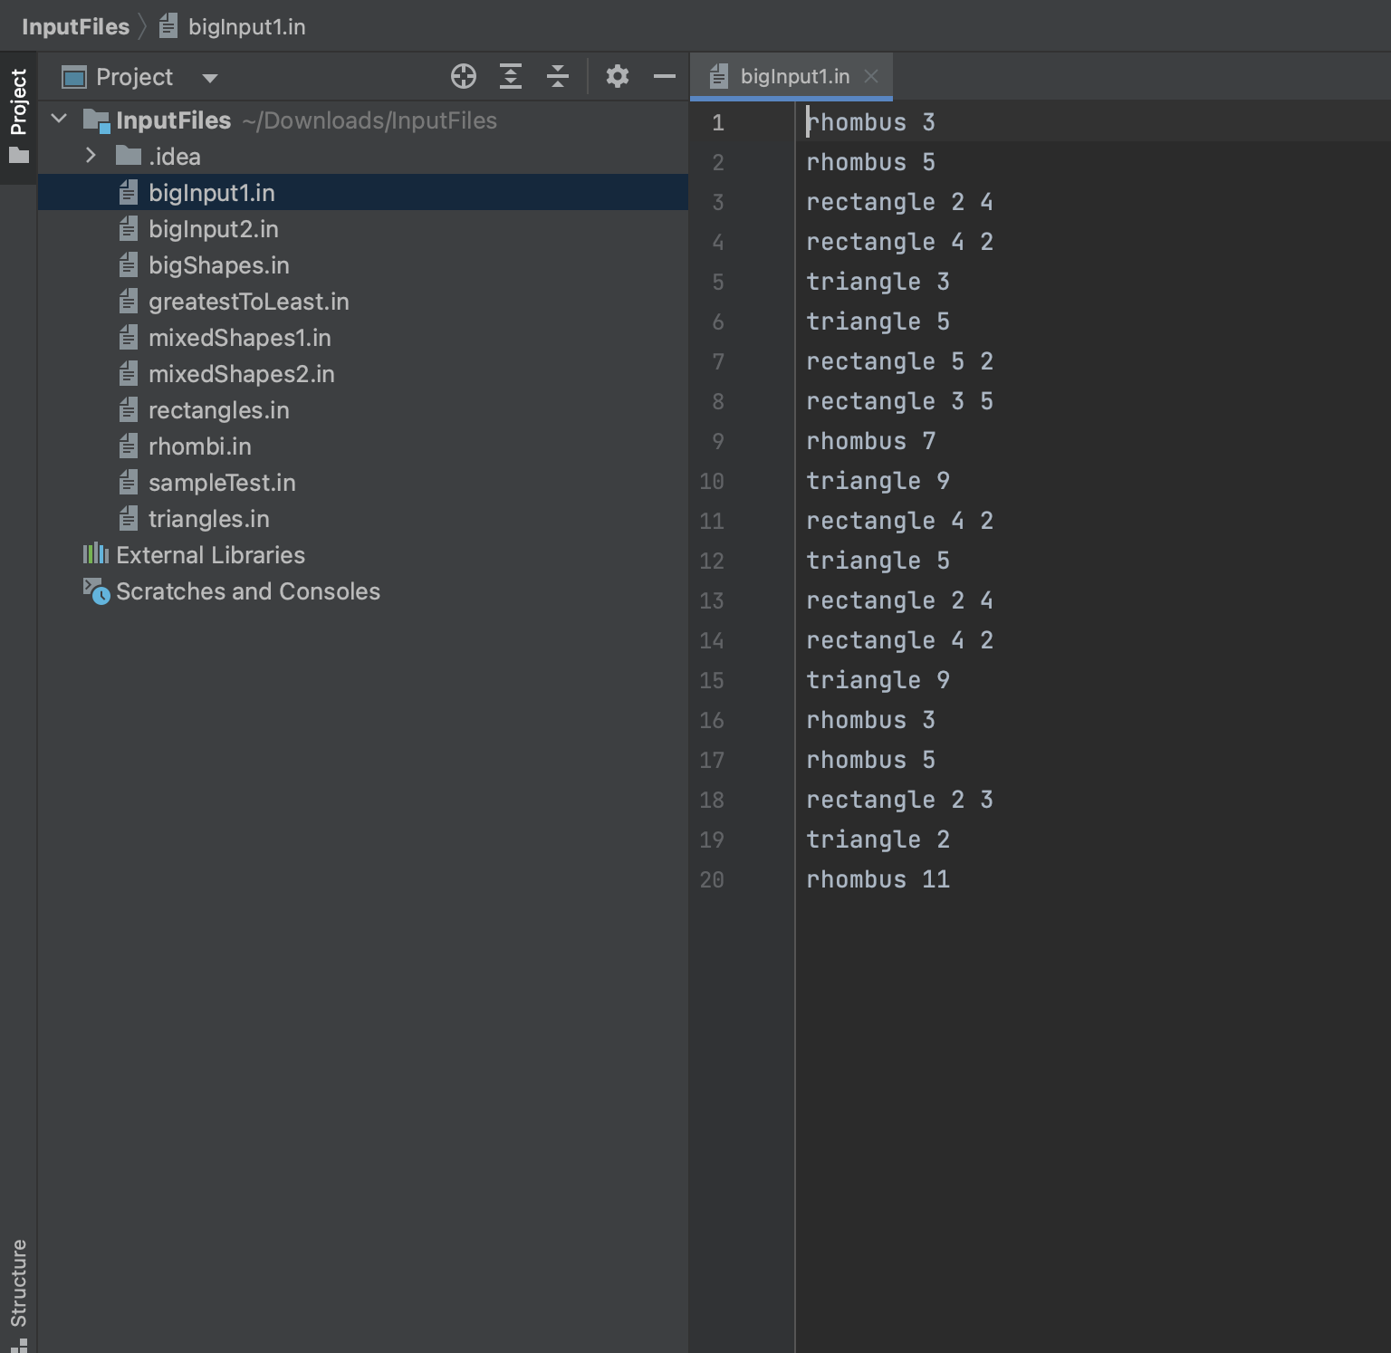1391x1353 pixels.
Task: Click bigInput1.in in the breadcrumb bar
Action: 245,26
